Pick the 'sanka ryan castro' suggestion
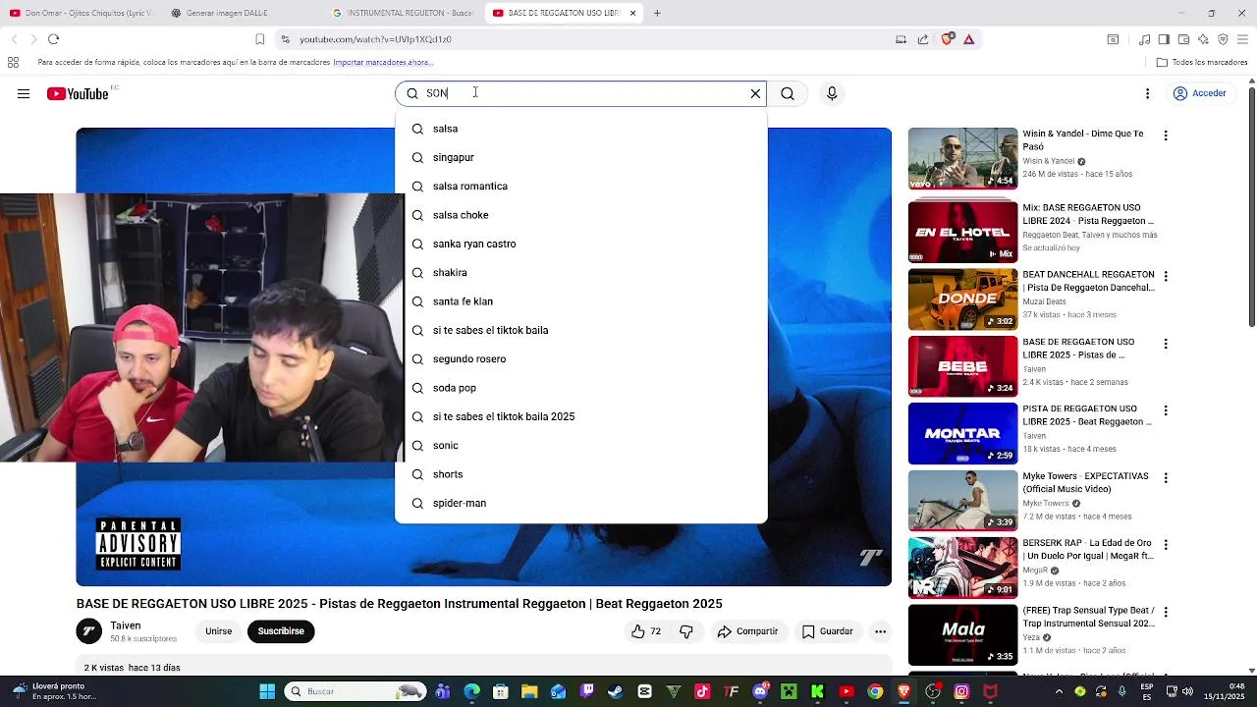This screenshot has height=707, width=1257. [580, 244]
